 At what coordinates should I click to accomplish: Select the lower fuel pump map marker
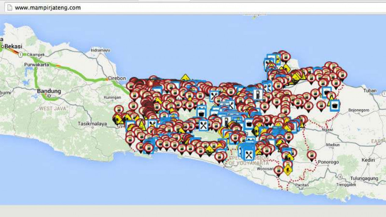point(226,122)
